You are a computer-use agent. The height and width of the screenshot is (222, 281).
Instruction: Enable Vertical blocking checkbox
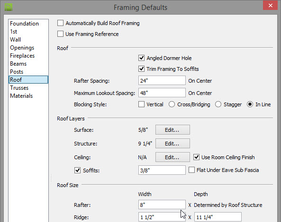pyautogui.click(x=141, y=104)
